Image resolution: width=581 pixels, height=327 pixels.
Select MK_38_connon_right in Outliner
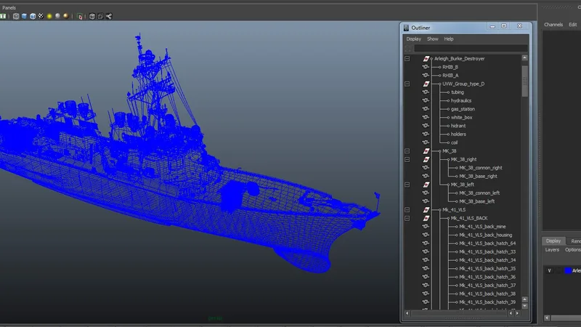(481, 168)
